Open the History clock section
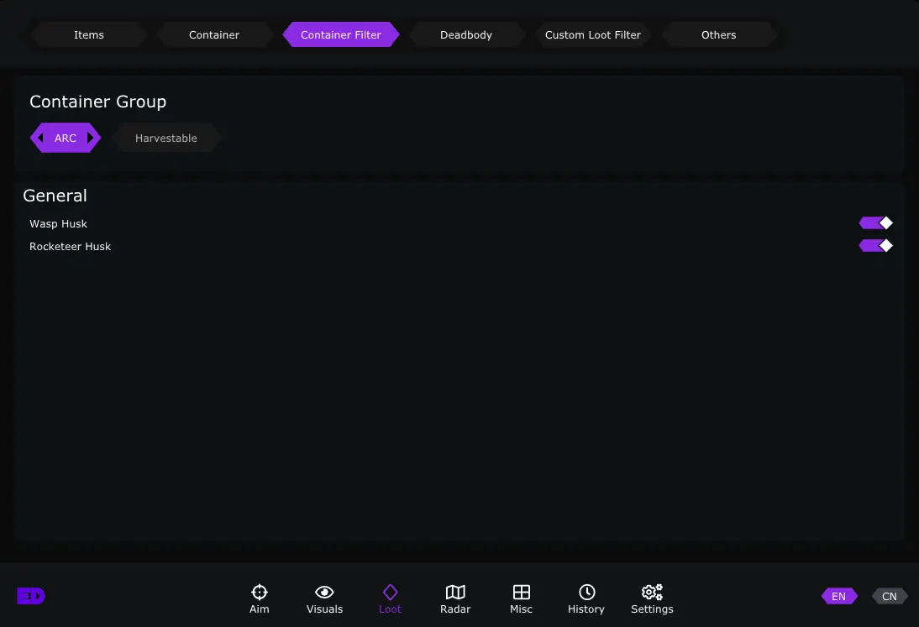919x627 pixels. click(x=586, y=598)
